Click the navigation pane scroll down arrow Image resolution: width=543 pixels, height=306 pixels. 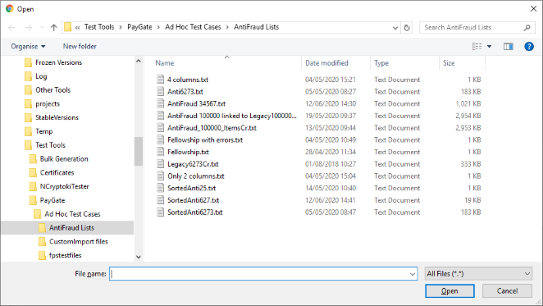(139, 257)
